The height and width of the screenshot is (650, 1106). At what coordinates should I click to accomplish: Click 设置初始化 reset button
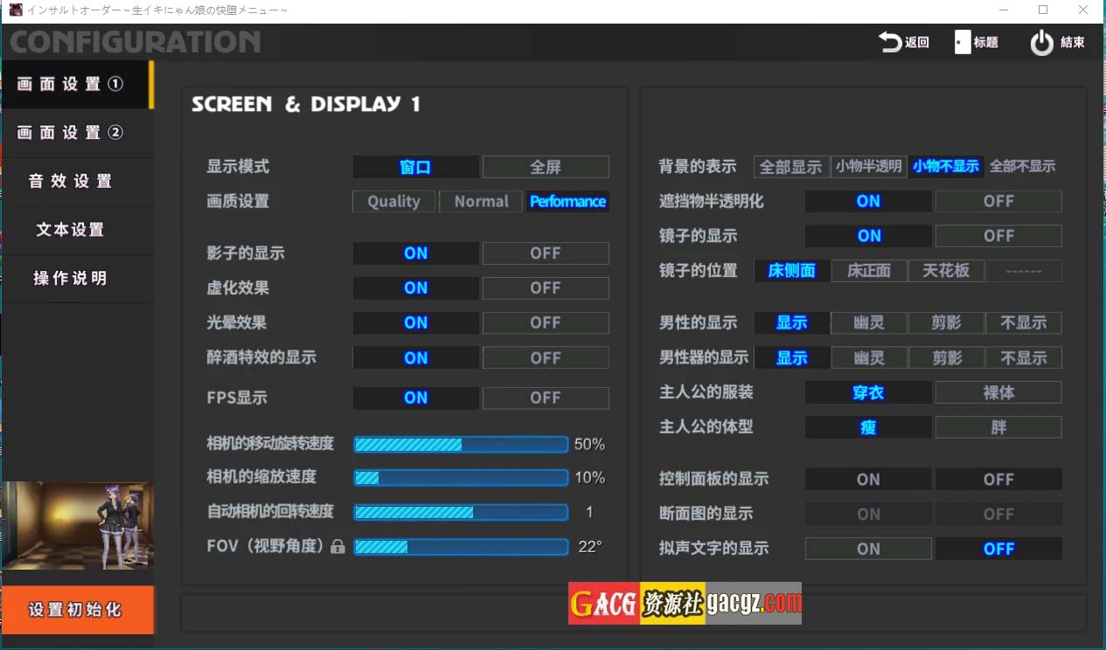click(77, 609)
